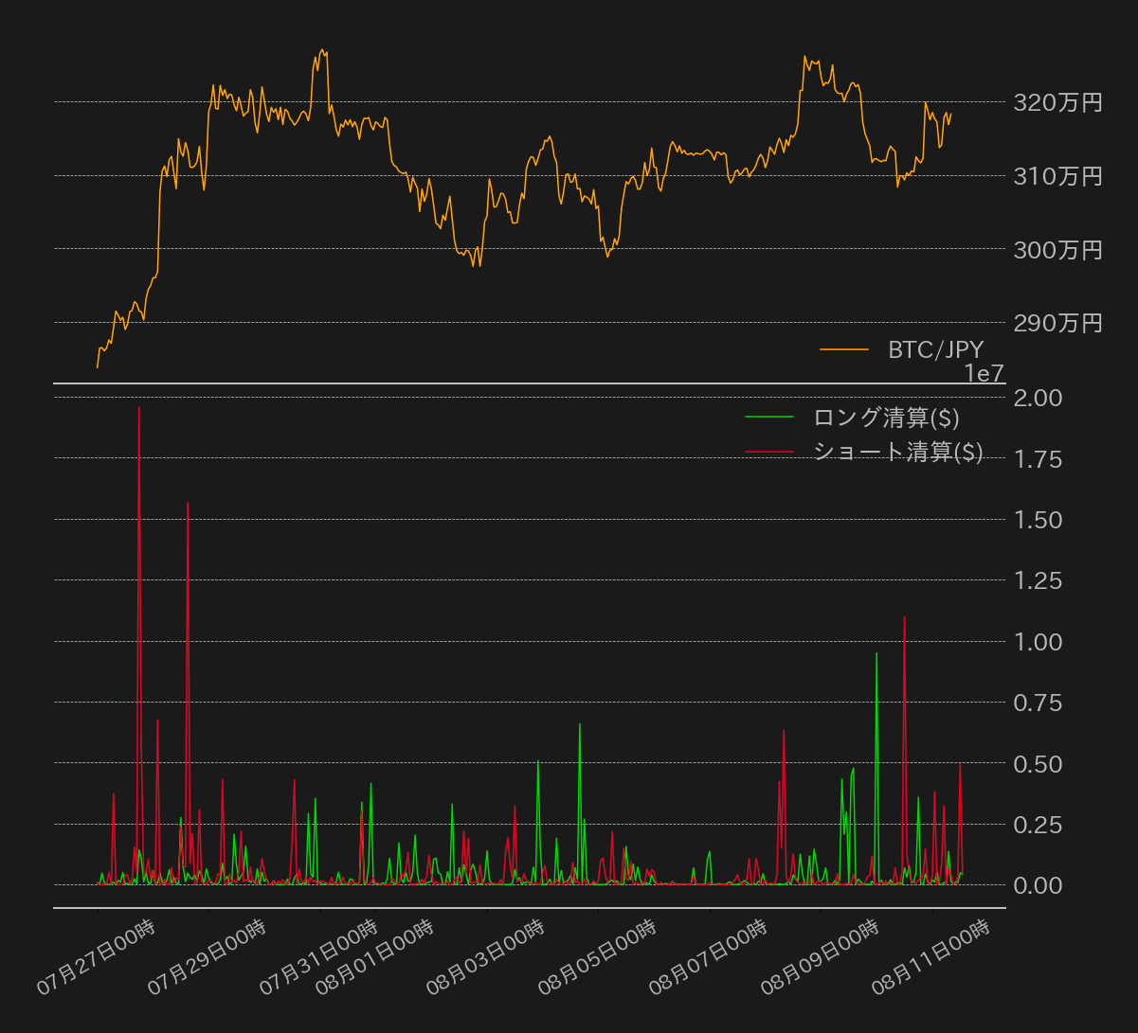
Task: Click the red ショート清算 legend line
Action: [769, 452]
